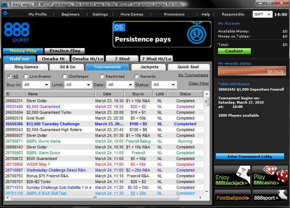The image size is (290, 208).
Task: Switch to Ring Games tab
Action: (26, 67)
